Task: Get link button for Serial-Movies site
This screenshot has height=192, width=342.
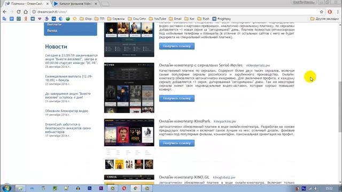Action: [x=177, y=98]
